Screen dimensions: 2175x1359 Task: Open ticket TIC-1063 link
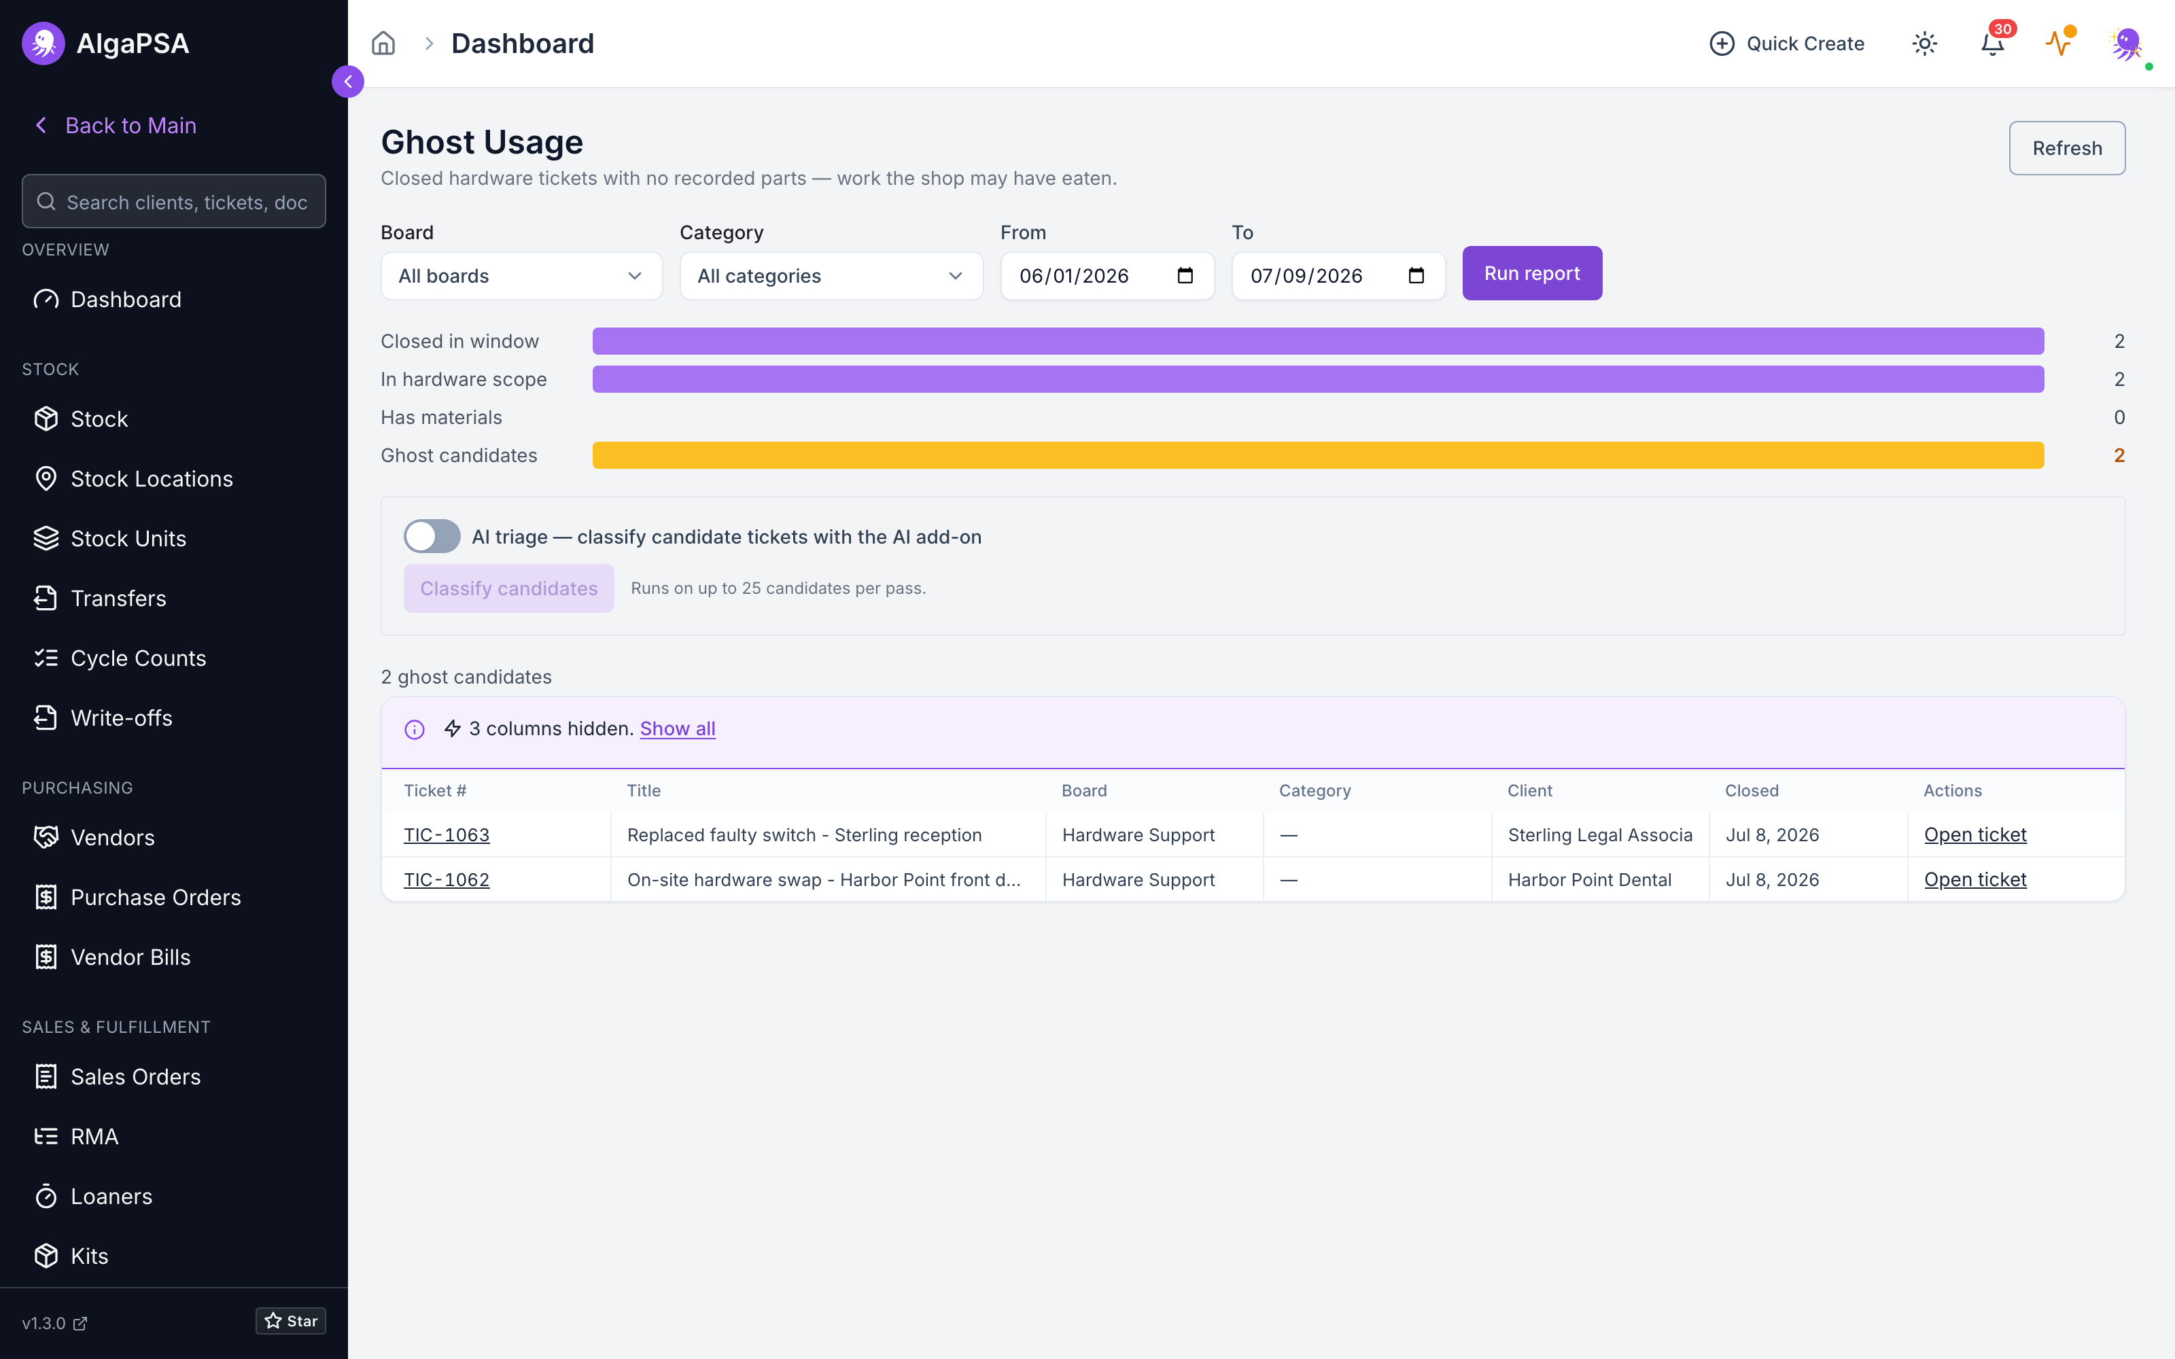pyautogui.click(x=447, y=835)
